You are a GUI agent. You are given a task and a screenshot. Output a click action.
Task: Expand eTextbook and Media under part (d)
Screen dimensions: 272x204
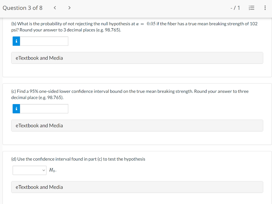pyautogui.click(x=137, y=187)
